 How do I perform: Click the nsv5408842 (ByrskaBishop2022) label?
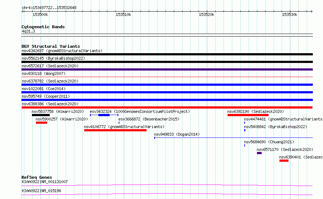pyautogui.click(x=275, y=127)
